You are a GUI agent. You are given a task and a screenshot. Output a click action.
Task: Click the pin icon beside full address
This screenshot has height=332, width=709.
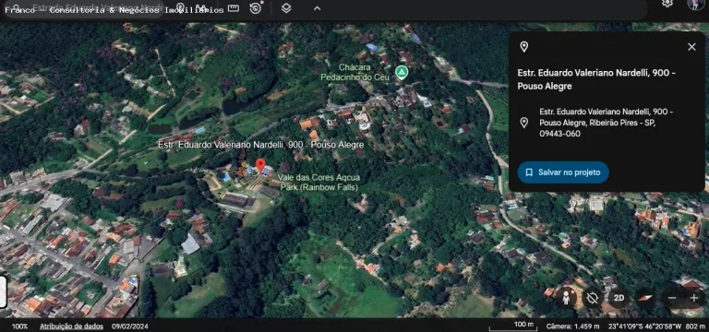pos(523,123)
